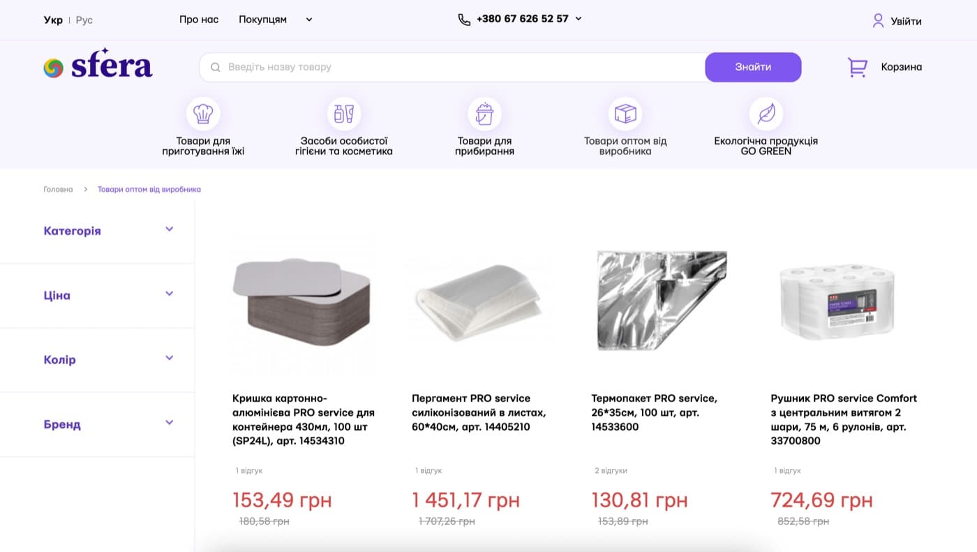Open Товари для прибирання category
The height and width of the screenshot is (552, 977).
pos(484,146)
